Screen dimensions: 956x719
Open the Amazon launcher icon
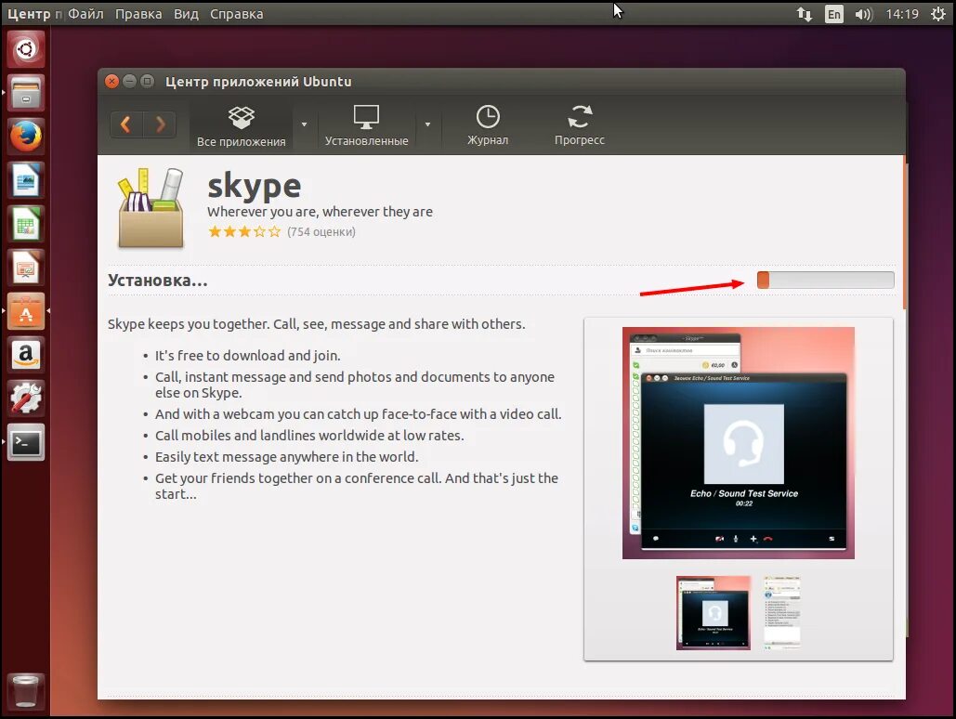[x=26, y=355]
